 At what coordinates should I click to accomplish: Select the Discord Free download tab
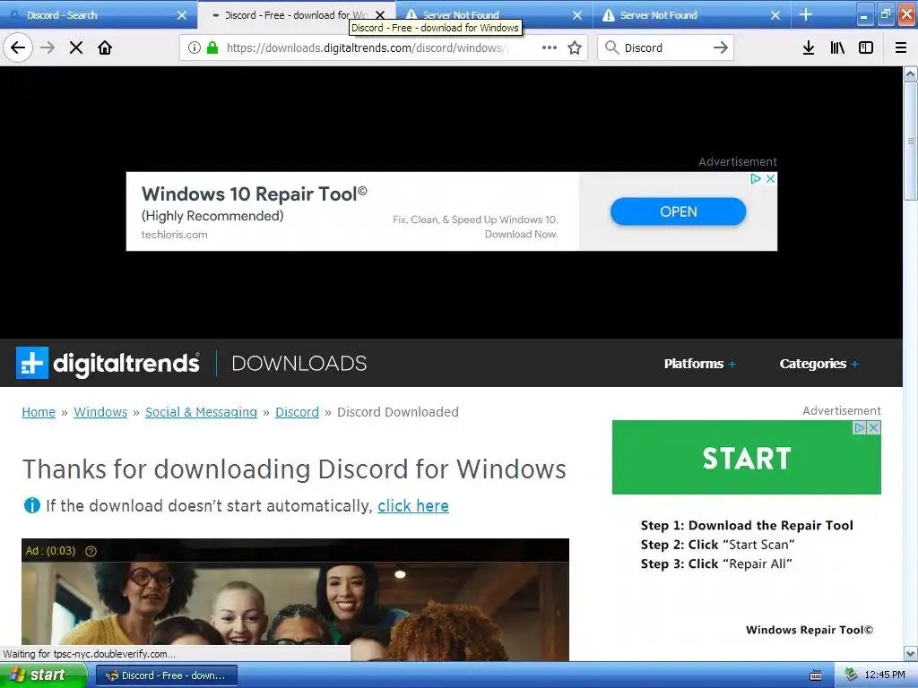[296, 15]
